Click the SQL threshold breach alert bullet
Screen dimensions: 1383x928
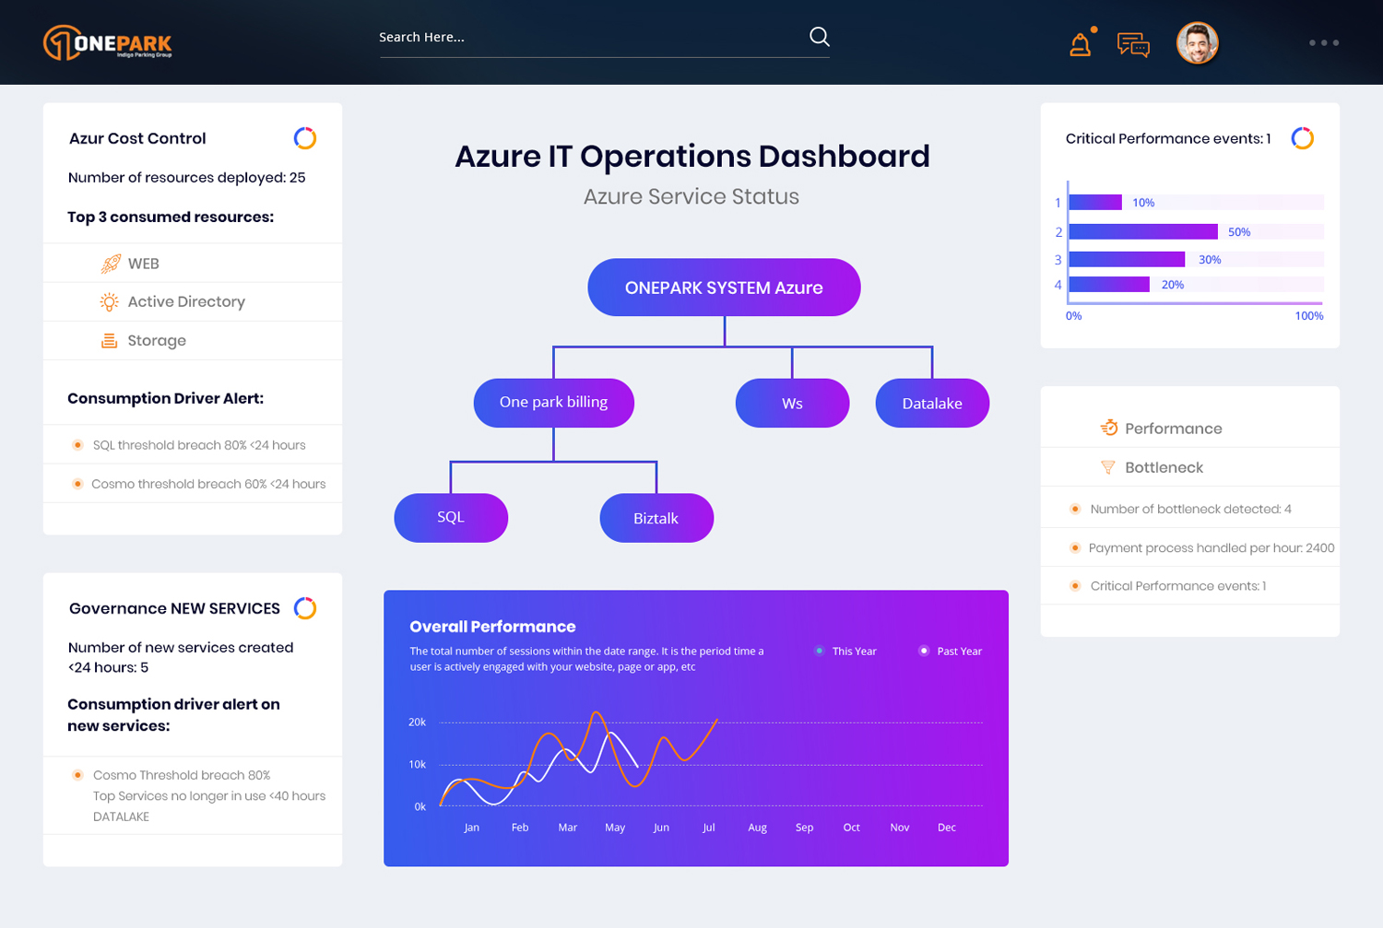pos(77,445)
